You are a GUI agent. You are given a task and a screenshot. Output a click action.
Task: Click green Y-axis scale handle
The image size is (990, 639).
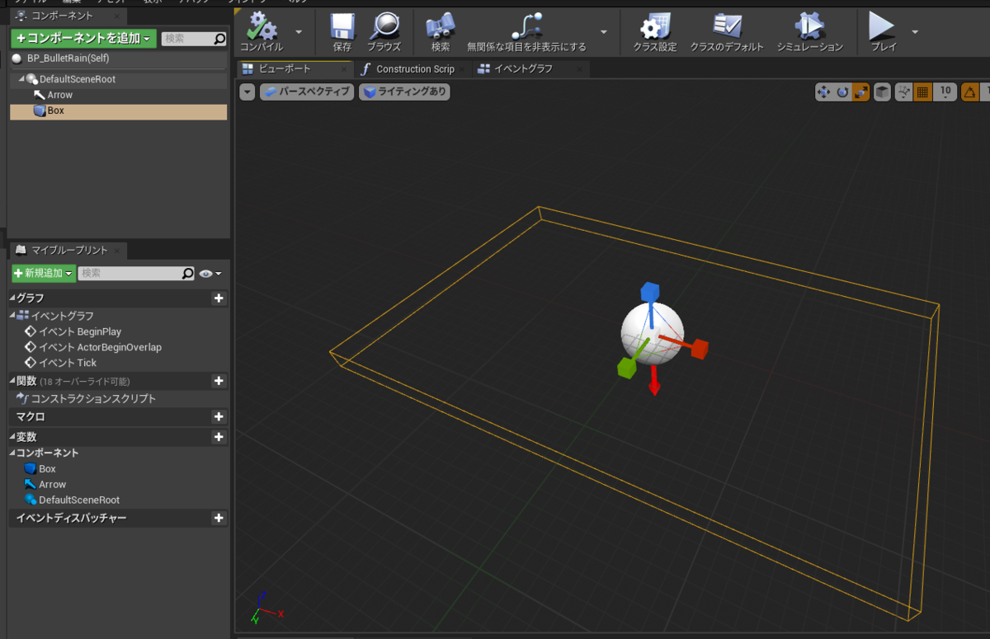[626, 369]
